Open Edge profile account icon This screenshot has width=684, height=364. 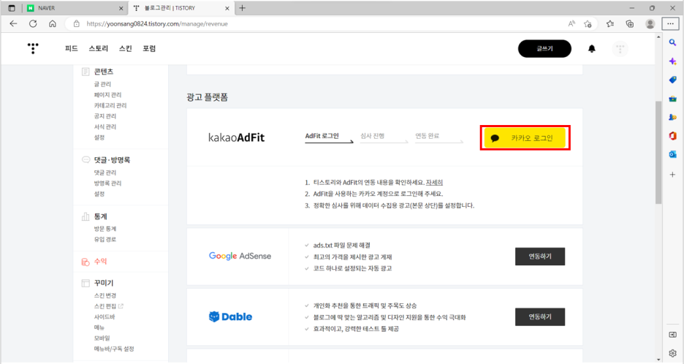[x=650, y=23]
